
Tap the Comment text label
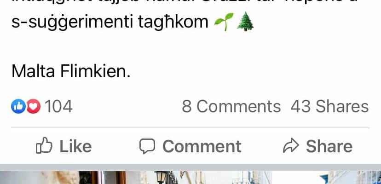click(x=202, y=146)
